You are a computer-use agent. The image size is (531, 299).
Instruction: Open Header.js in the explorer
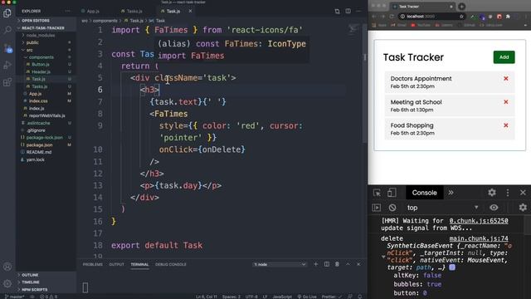pos(41,72)
